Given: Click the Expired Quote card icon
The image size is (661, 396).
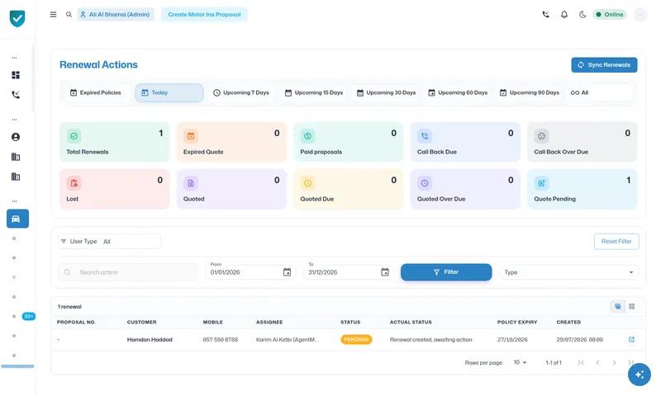Looking at the screenshot, I should (x=191, y=136).
